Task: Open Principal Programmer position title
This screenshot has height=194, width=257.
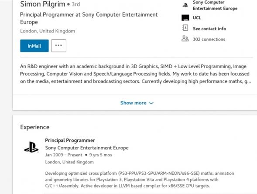Action: [x=70, y=140]
